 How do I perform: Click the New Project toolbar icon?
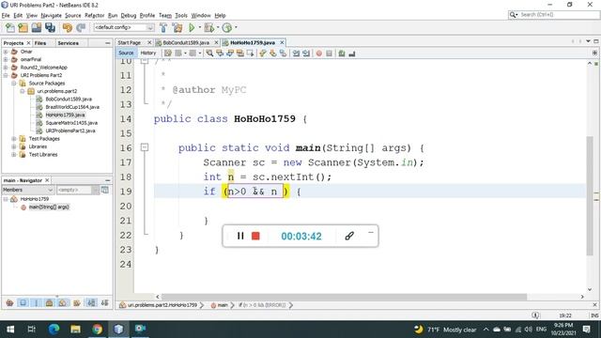[23, 27]
